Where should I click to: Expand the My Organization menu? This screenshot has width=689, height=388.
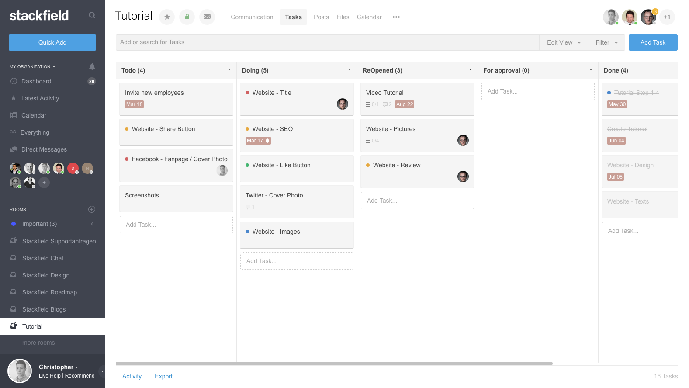33,66
